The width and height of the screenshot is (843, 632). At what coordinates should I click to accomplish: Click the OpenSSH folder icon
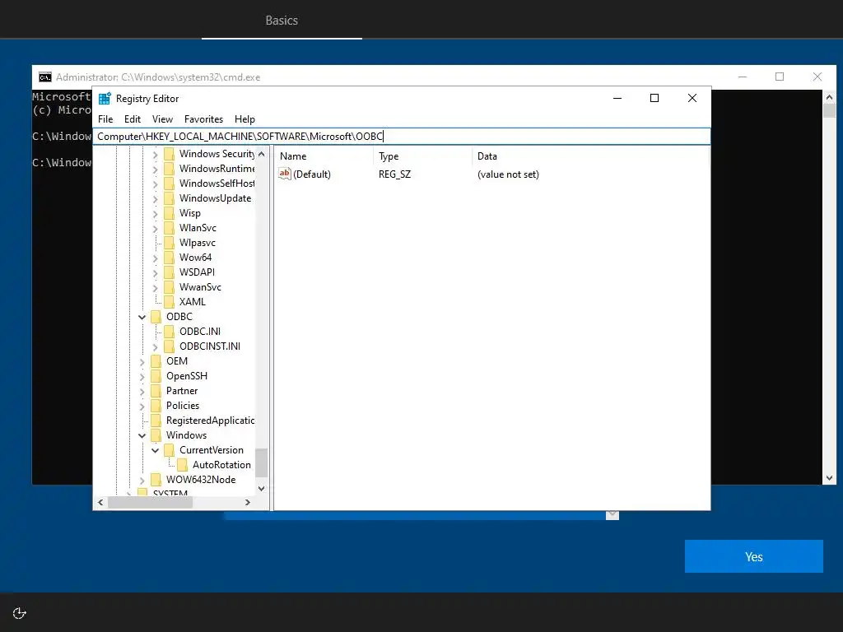point(156,376)
